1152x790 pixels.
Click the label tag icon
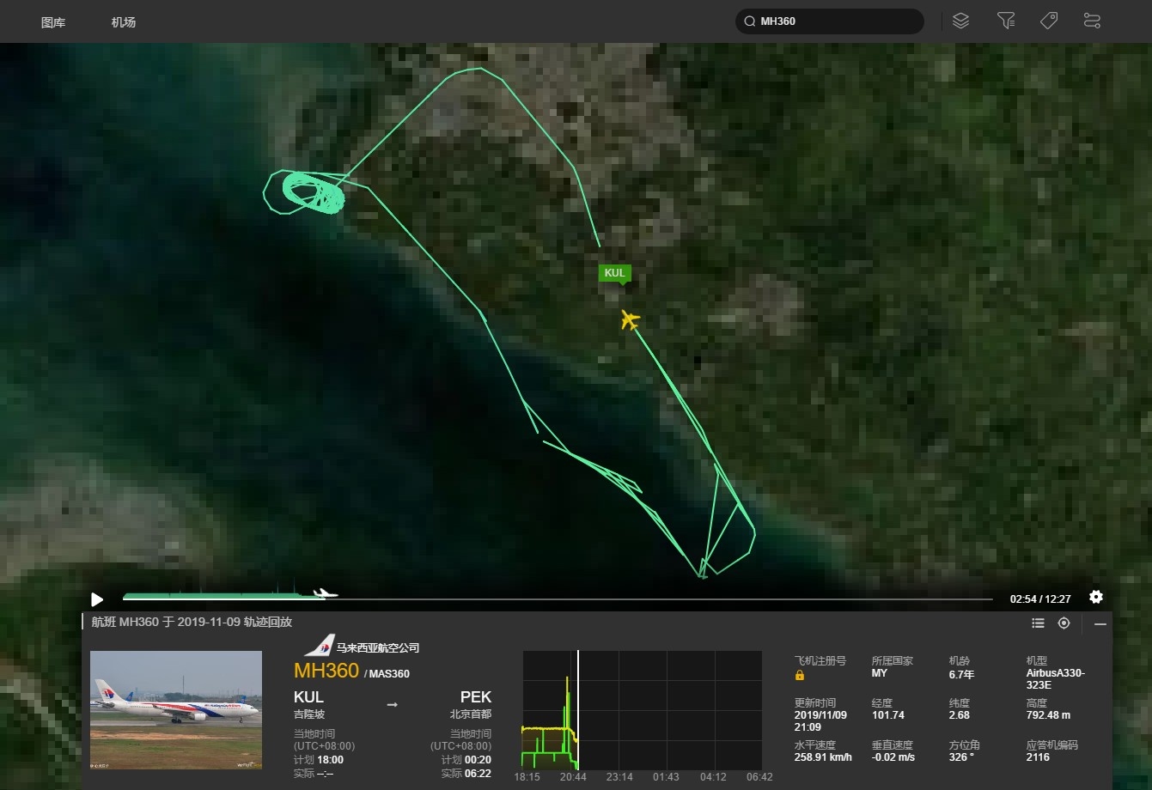[x=1048, y=21]
